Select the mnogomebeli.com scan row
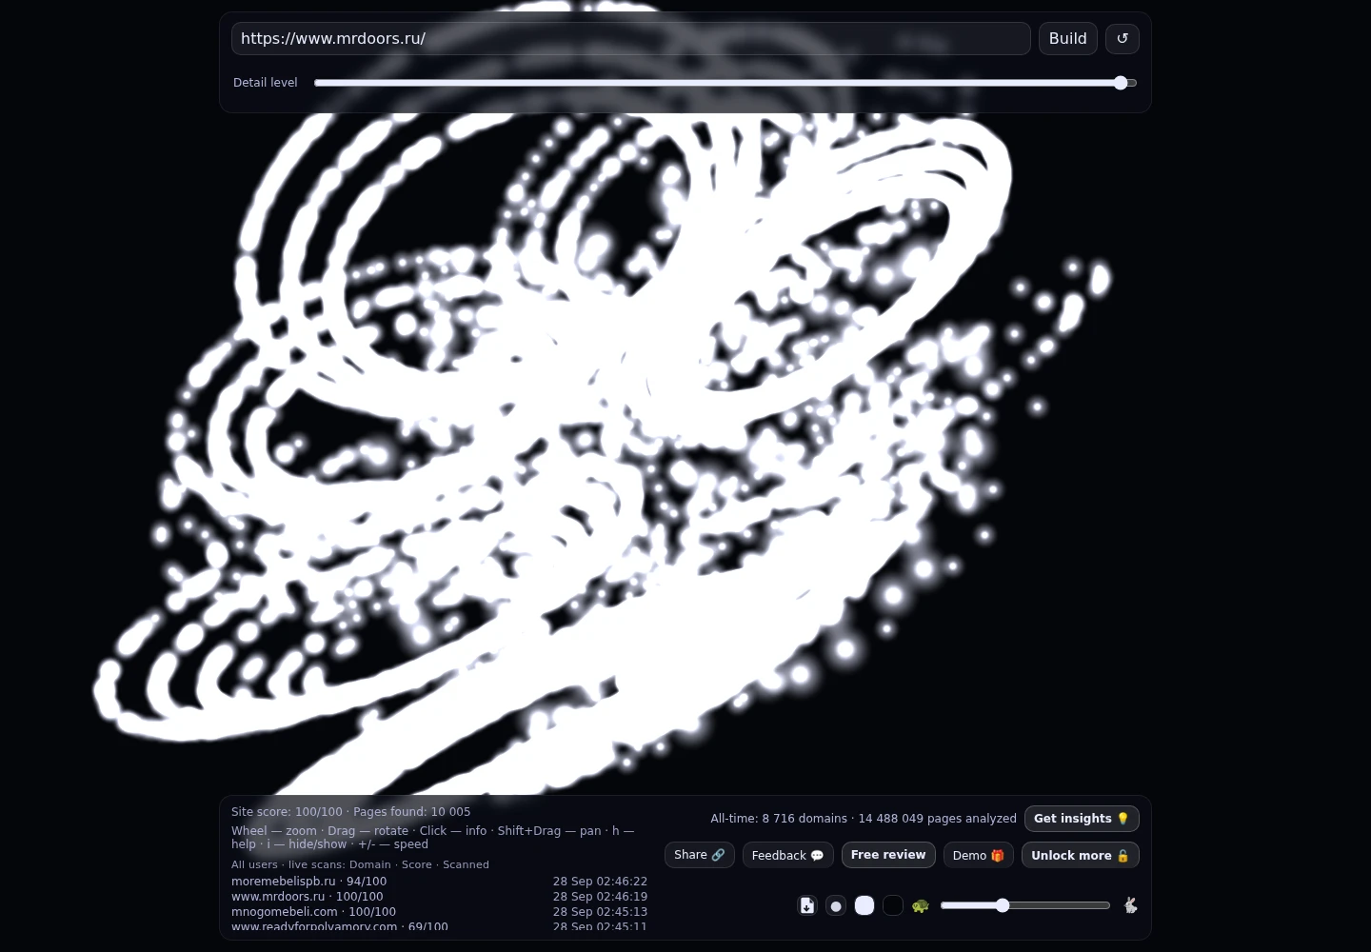This screenshot has height=952, width=1371. 439,912
